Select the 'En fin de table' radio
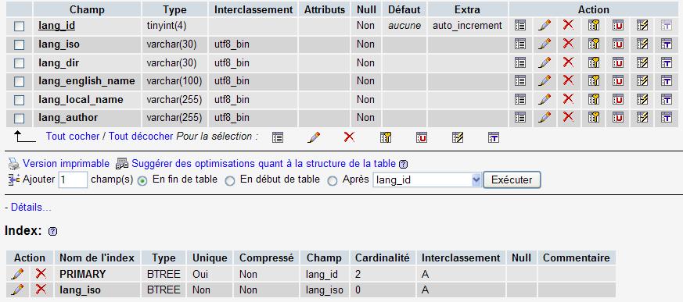Screen dimensions: 683x302 click(x=142, y=181)
